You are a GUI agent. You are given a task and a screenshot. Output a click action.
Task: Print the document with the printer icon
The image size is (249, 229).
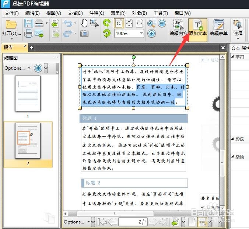coord(29,34)
